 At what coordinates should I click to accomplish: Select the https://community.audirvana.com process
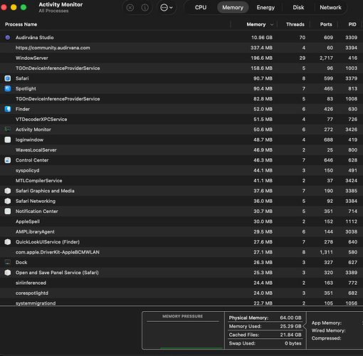[181, 48]
